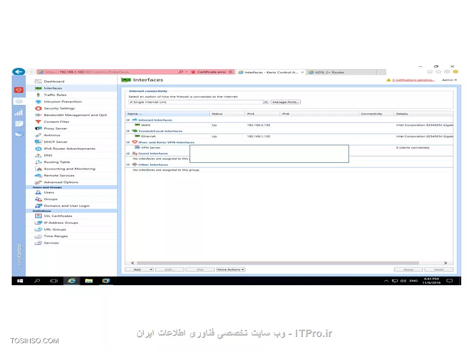Sort by the Name column header
Screen dimensions: 468x351
167,114
